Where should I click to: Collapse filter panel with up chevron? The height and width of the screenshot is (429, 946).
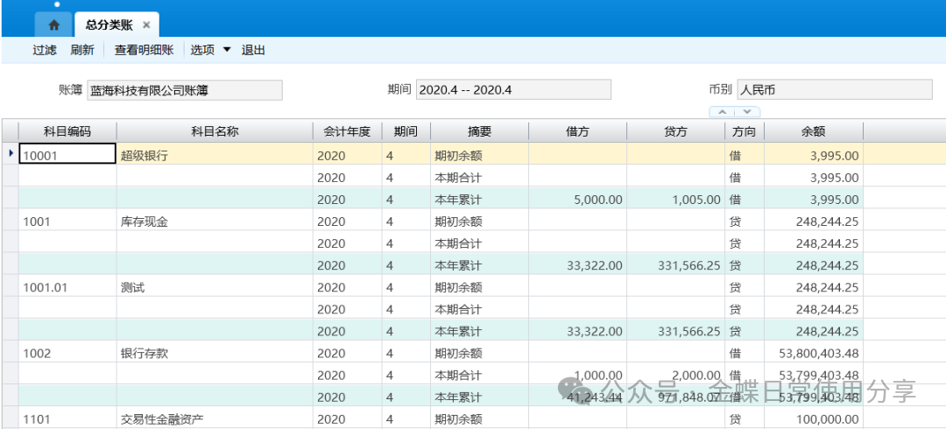click(x=723, y=112)
